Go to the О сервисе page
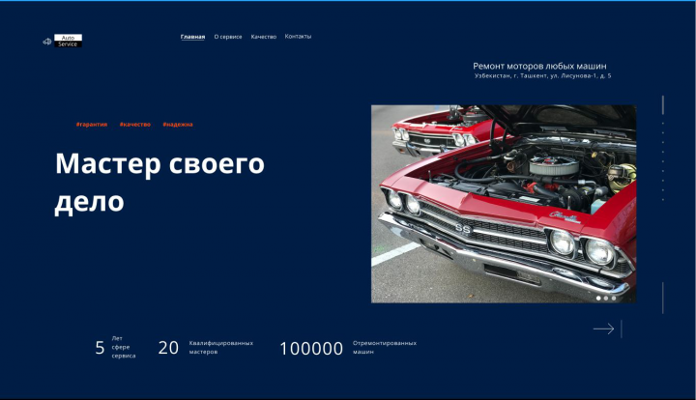 [228, 37]
